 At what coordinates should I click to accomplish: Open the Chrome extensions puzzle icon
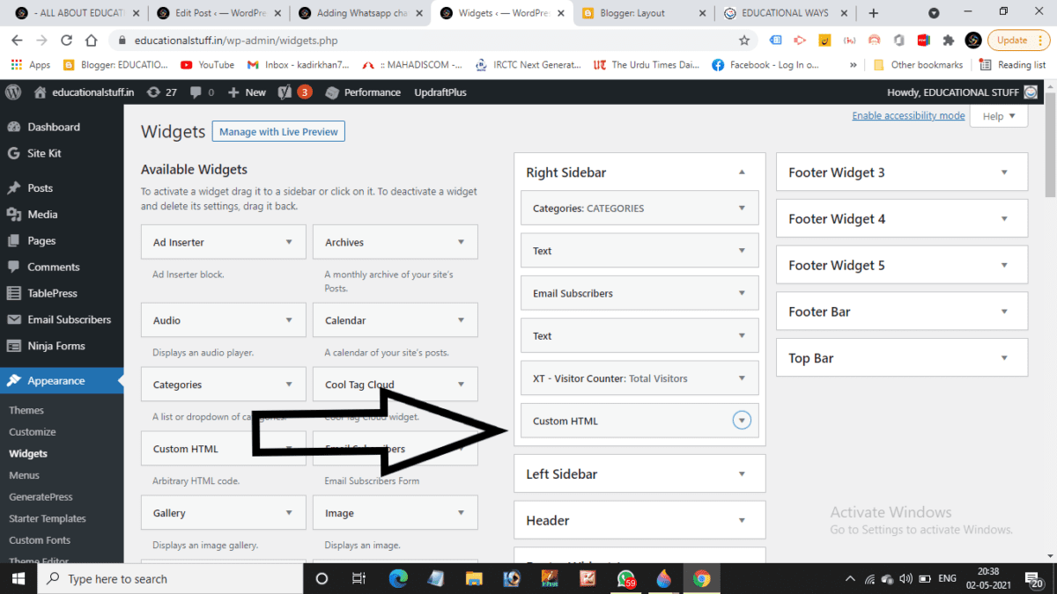pyautogui.click(x=948, y=40)
